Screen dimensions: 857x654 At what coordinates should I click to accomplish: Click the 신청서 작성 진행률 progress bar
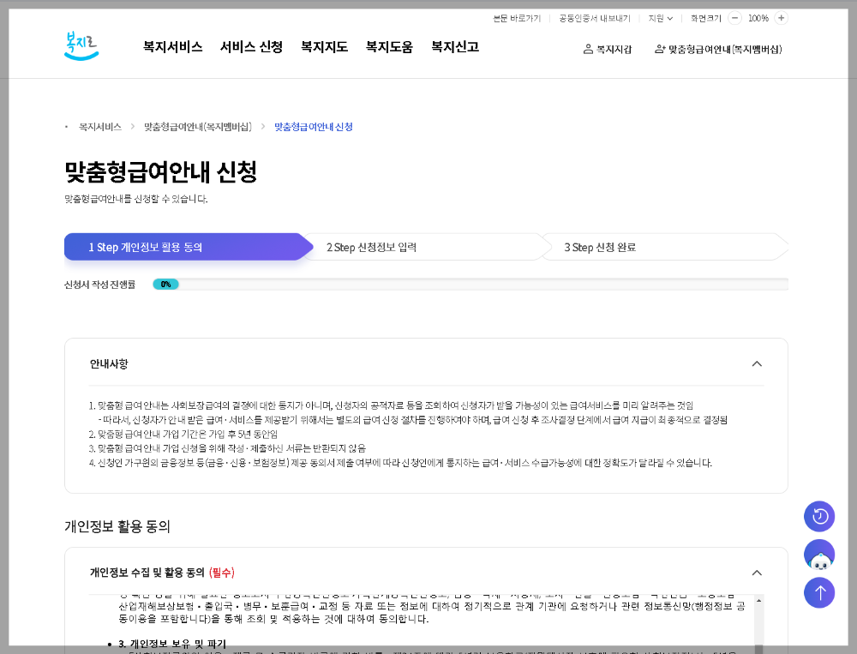470,285
